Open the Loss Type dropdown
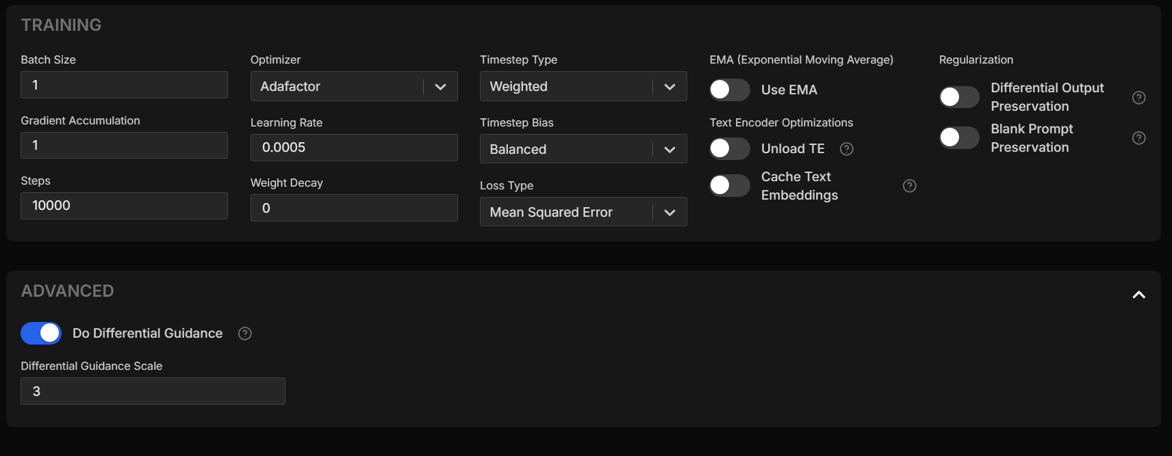Viewport: 1172px width, 456px height. [583, 213]
